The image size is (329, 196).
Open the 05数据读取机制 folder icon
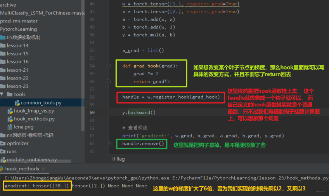click(3, 38)
